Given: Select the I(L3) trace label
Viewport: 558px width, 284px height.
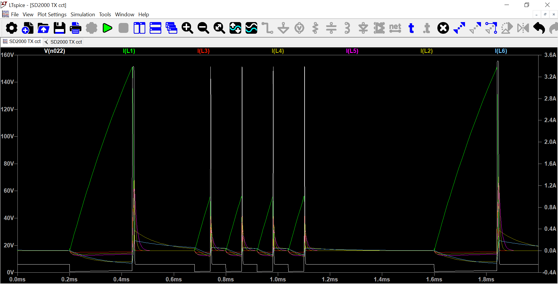Looking at the screenshot, I should point(203,51).
